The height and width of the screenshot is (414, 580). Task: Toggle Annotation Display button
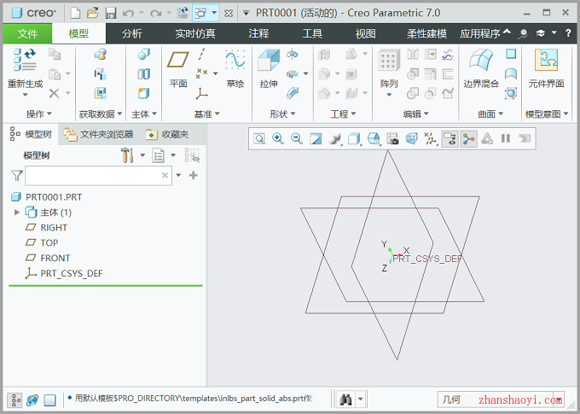click(x=449, y=139)
